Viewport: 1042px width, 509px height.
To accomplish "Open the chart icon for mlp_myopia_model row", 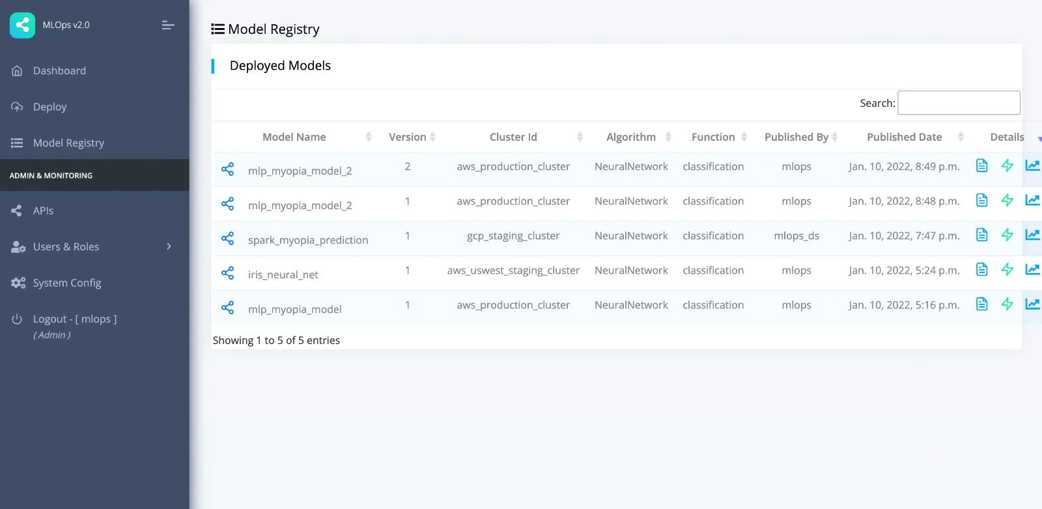I will (x=1032, y=304).
